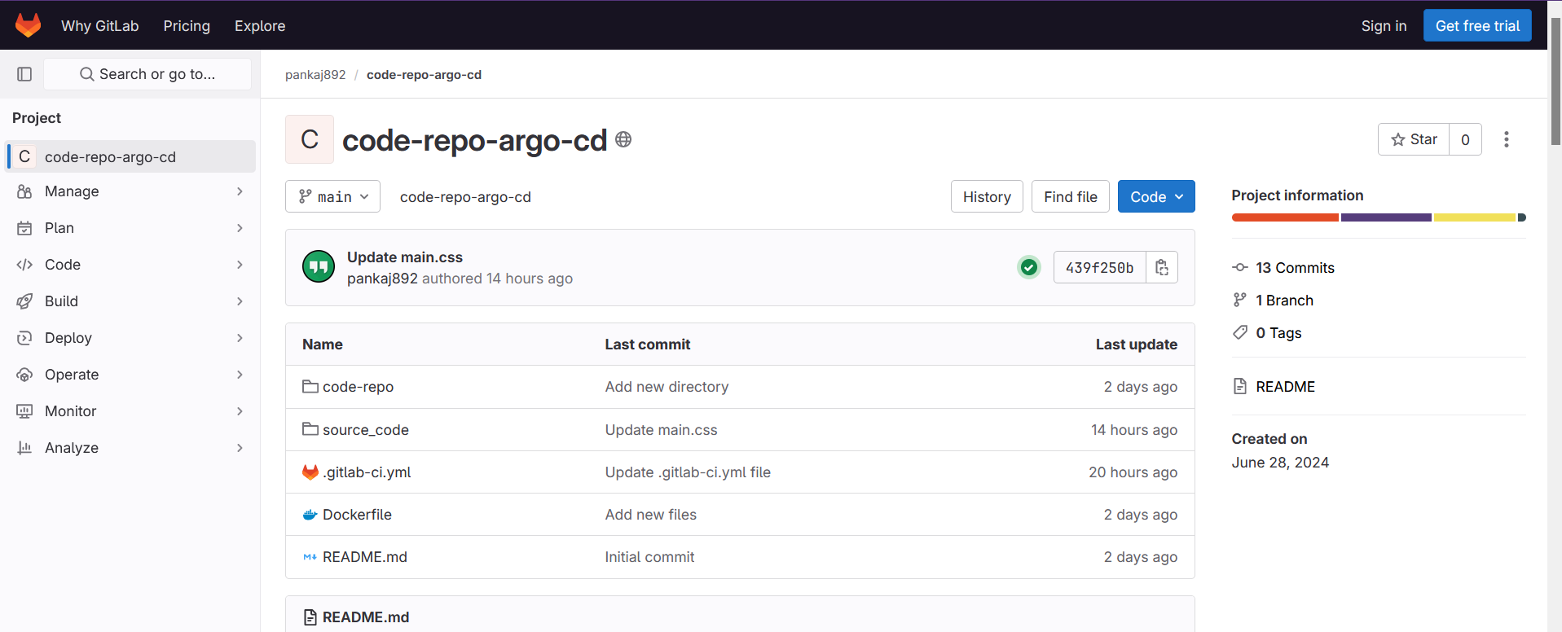Open the Dockerfile file name
1562x632 pixels.
[x=357, y=515]
